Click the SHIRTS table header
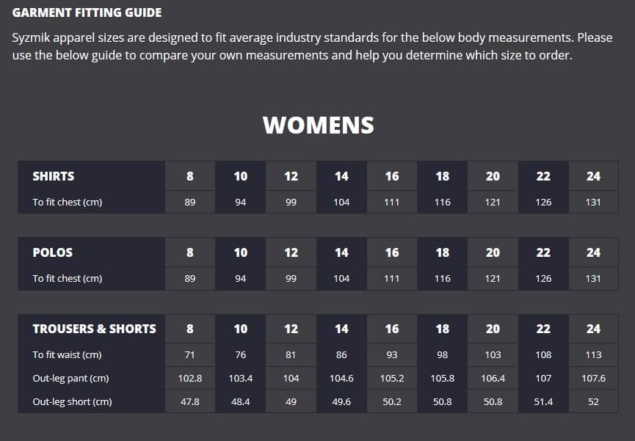Viewport: 635px width, 441px height. (54, 176)
